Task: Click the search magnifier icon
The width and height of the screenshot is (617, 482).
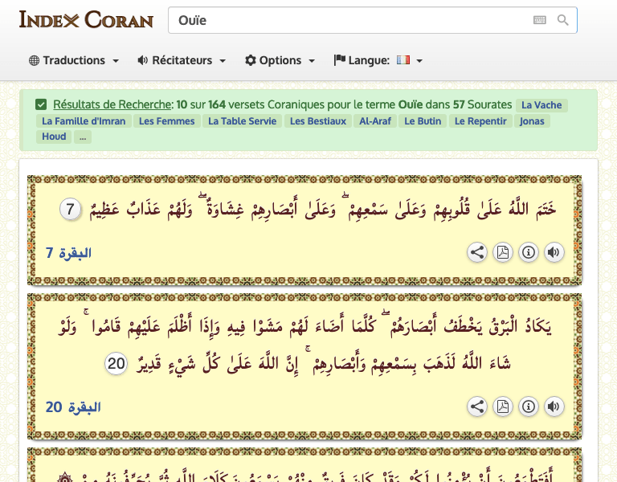Action: tap(562, 20)
